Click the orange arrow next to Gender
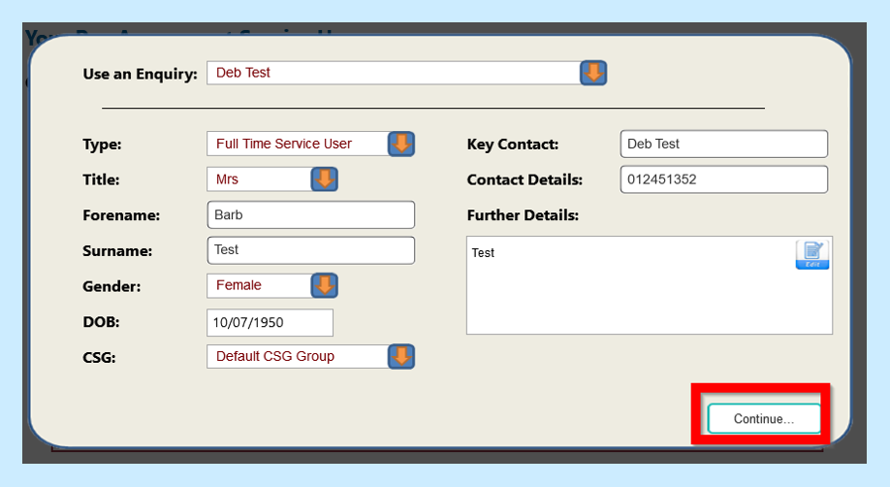The width and height of the screenshot is (890, 487). click(x=324, y=285)
